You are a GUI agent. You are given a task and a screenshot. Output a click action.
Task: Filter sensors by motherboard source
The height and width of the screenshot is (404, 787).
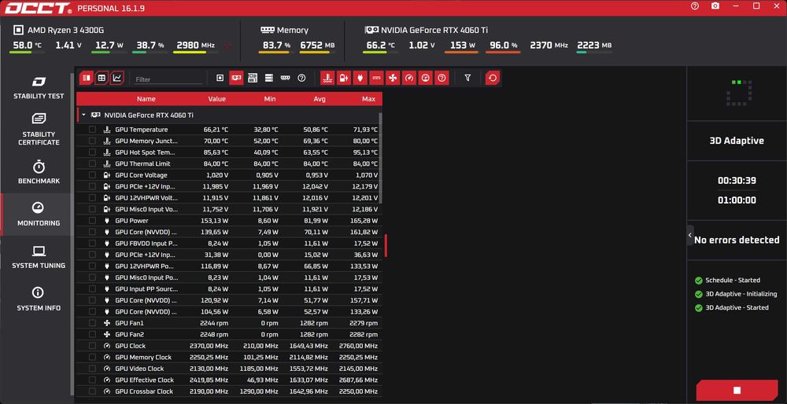coord(253,78)
